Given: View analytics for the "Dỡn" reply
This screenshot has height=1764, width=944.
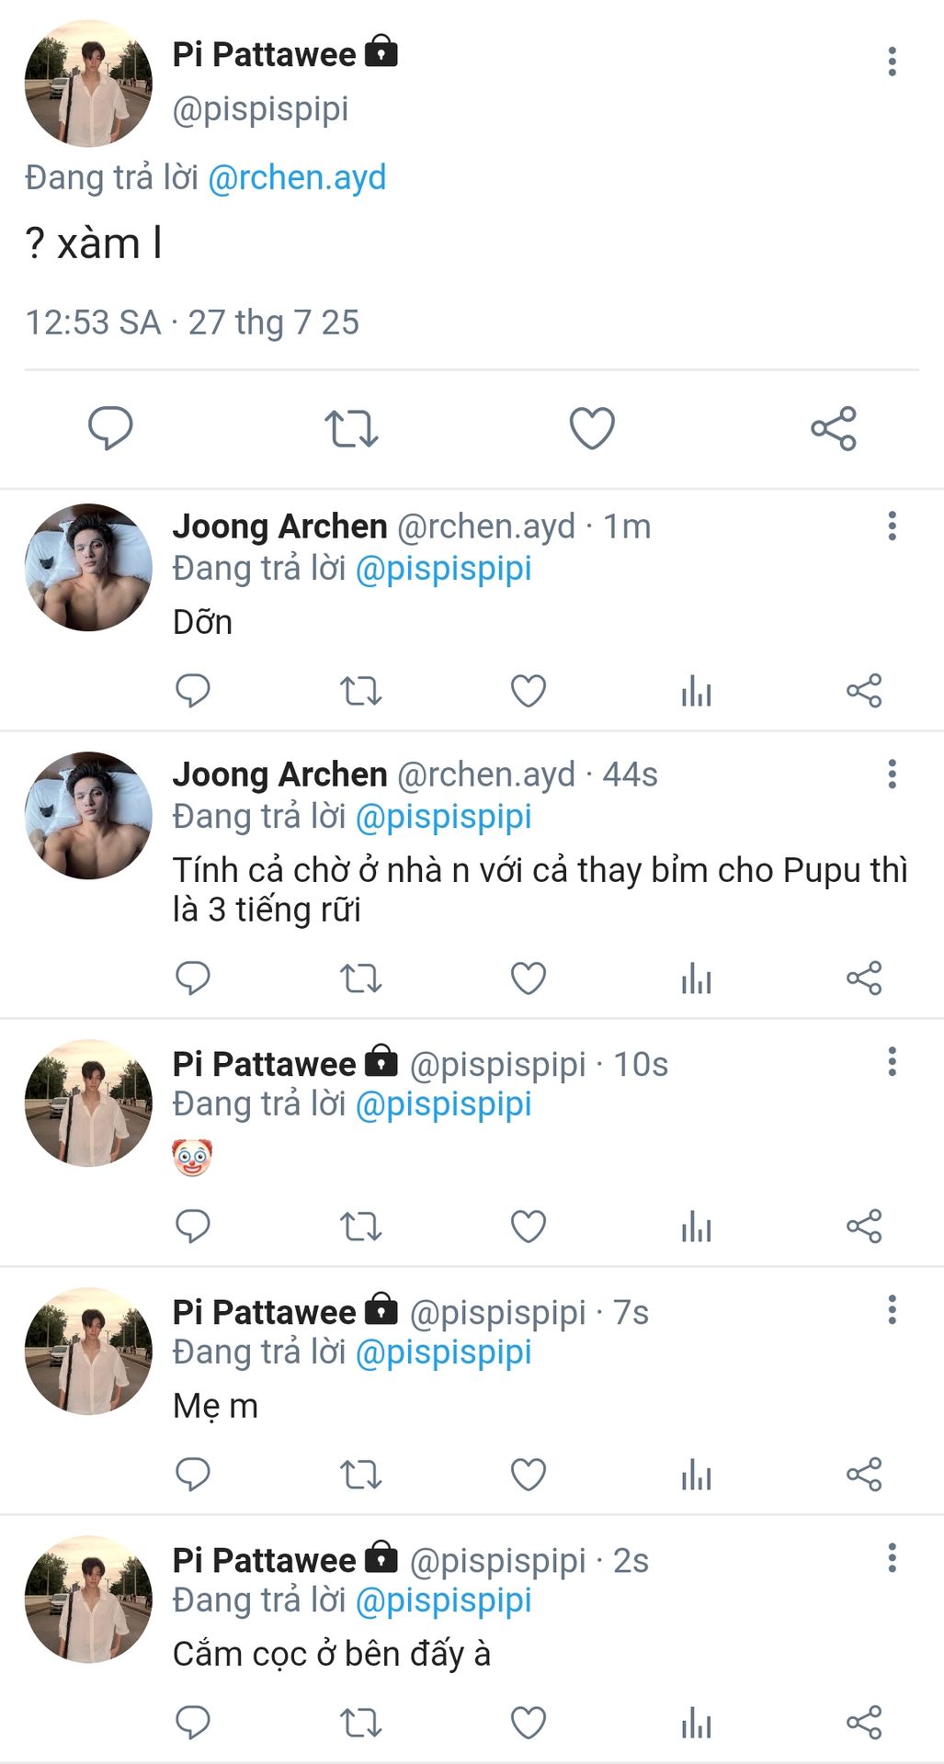Looking at the screenshot, I should [x=697, y=691].
